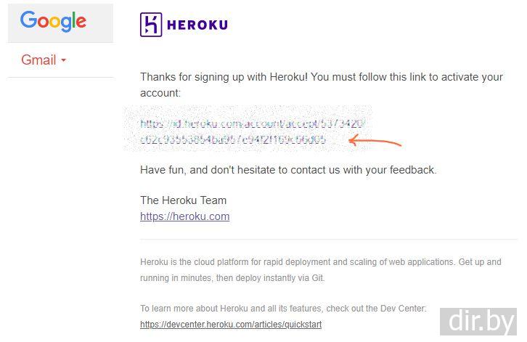Screen dimensions: 527x342
Task: Click first line of blurred activation URL
Action: [251, 124]
